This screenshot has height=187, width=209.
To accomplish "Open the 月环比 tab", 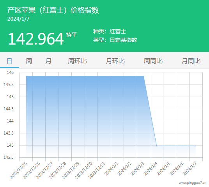I will coord(115,61).
